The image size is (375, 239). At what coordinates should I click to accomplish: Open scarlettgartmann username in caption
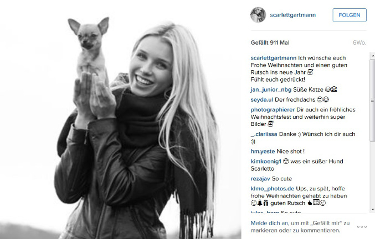(x=274, y=57)
